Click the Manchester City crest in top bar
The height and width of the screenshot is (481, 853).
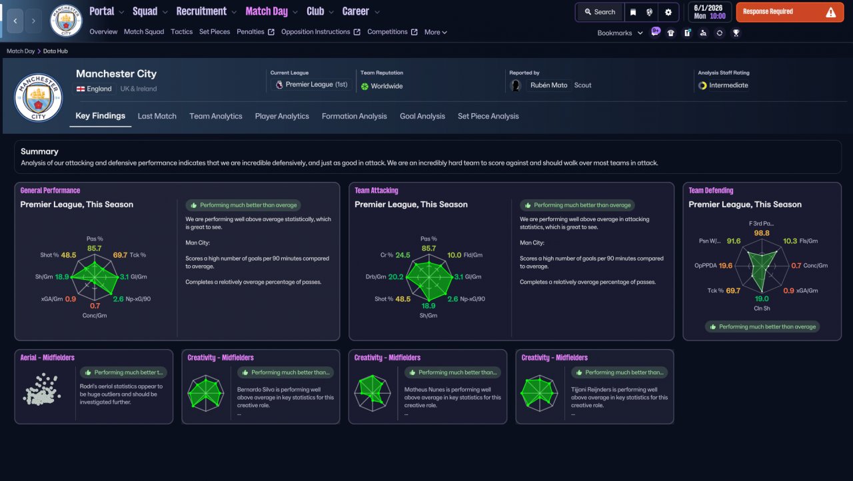pos(66,21)
